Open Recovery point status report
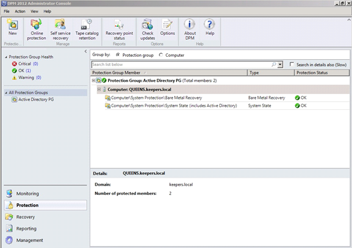The height and width of the screenshot is (248, 352). 119,24
